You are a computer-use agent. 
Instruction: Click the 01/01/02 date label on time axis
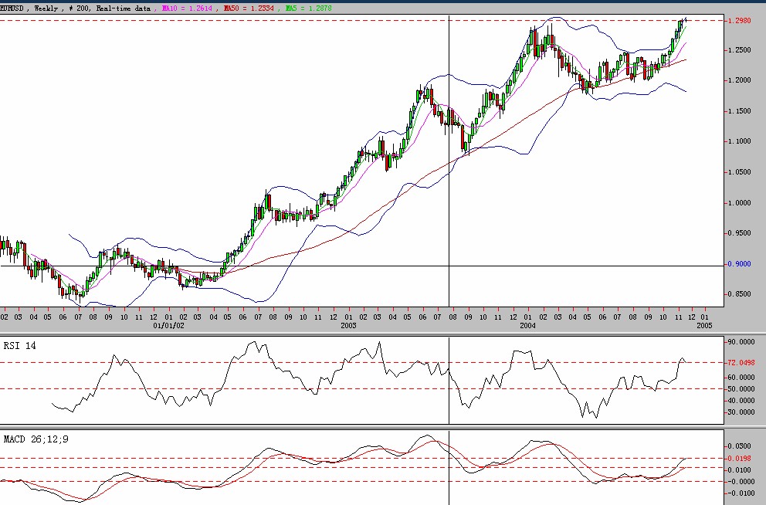[x=168, y=326]
